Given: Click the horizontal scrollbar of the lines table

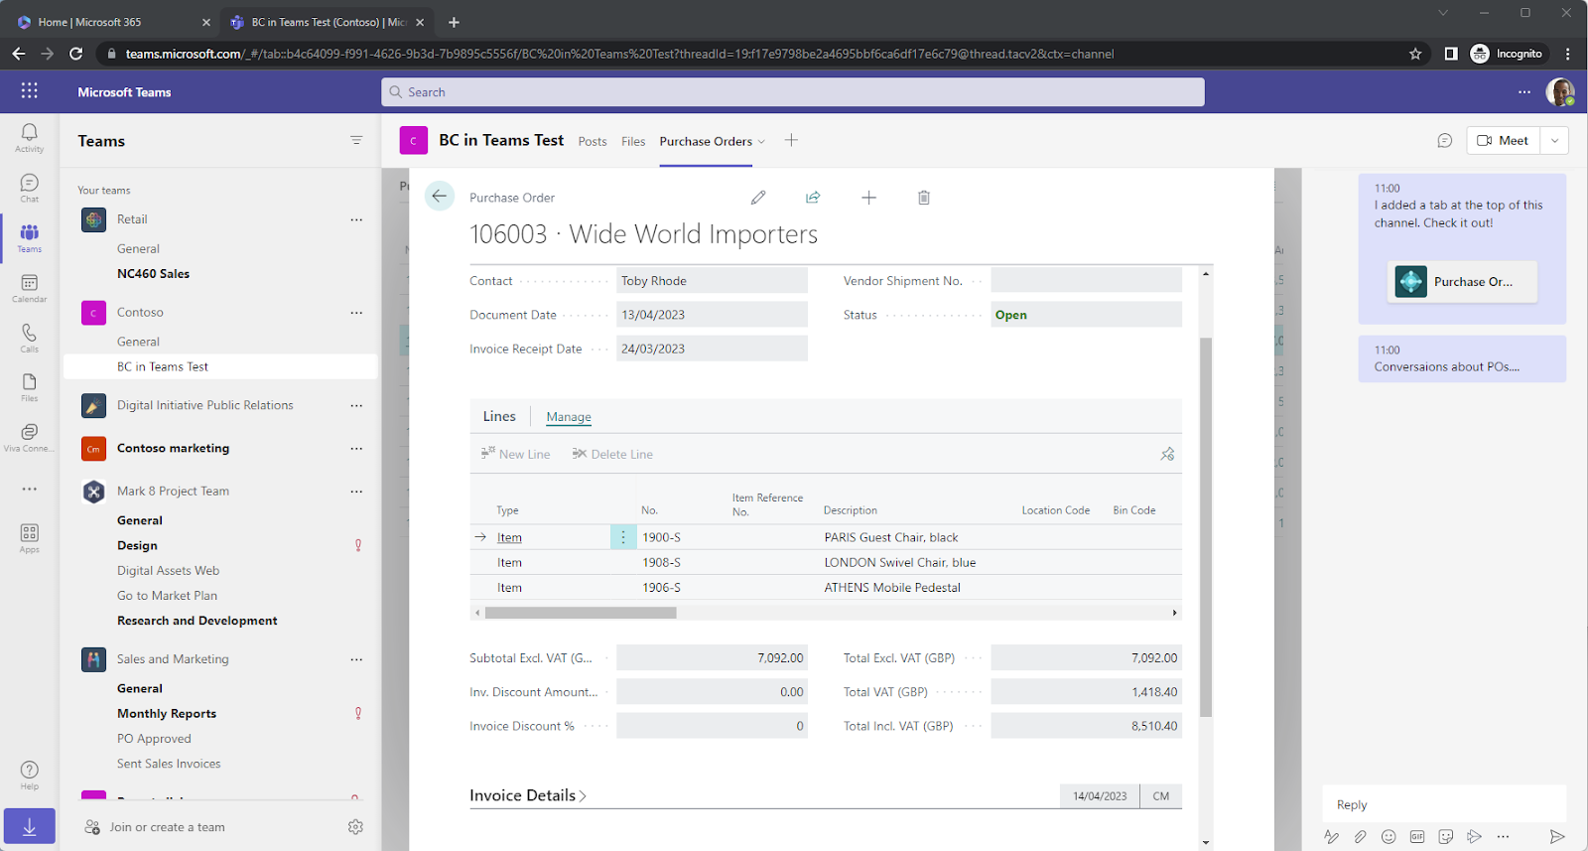Looking at the screenshot, I should (x=581, y=613).
